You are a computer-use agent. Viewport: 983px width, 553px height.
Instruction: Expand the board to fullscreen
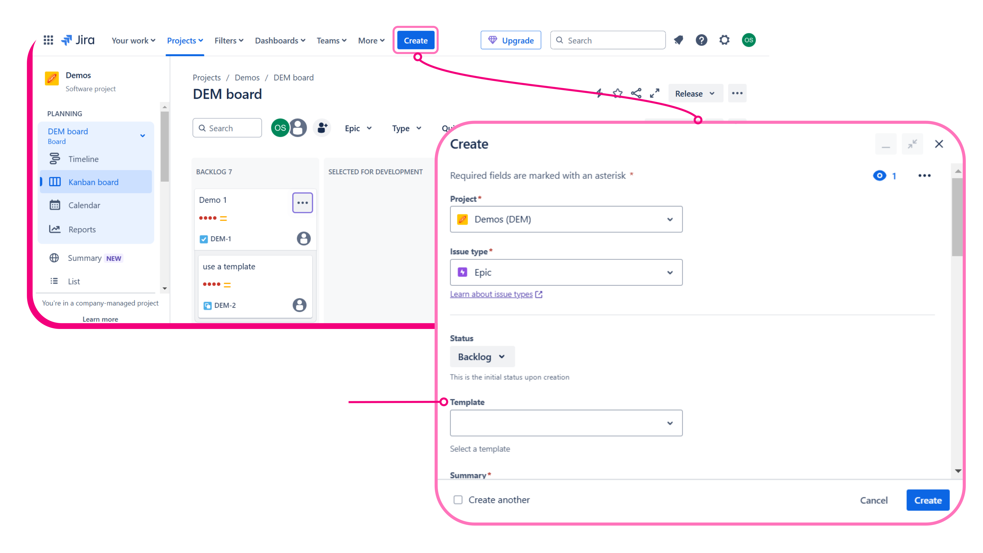point(655,93)
